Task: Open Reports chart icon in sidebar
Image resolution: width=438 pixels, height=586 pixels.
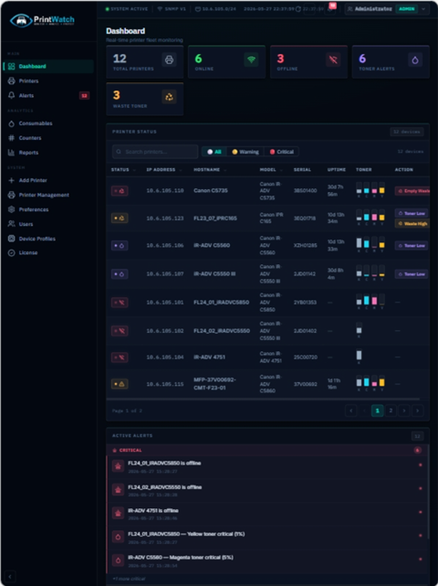Action: (12, 153)
